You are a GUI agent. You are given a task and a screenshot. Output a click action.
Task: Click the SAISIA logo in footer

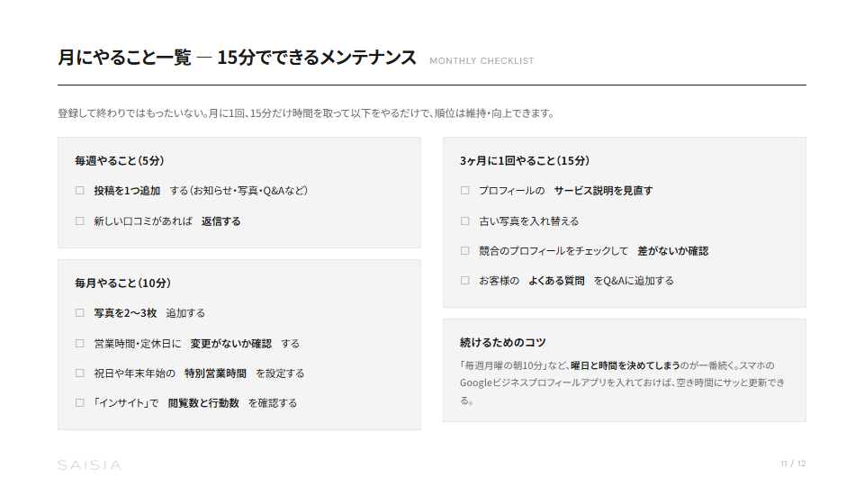click(x=89, y=465)
